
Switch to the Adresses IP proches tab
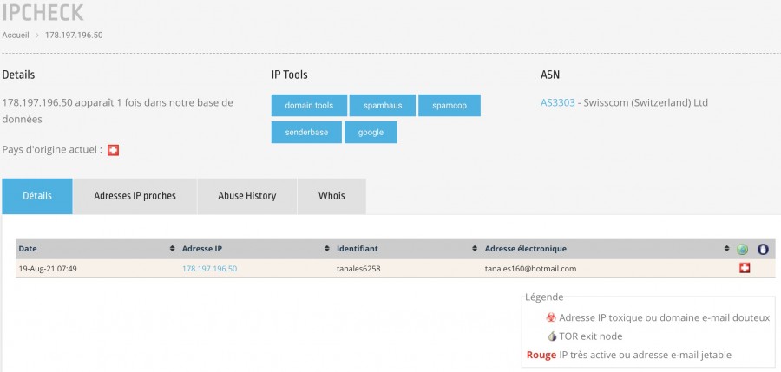coord(135,196)
